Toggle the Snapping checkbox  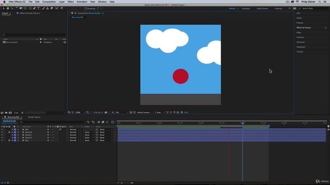pos(86,9)
